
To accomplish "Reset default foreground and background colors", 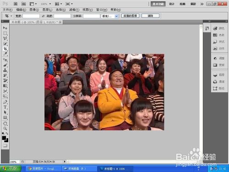I will click(x=3, y=133).
